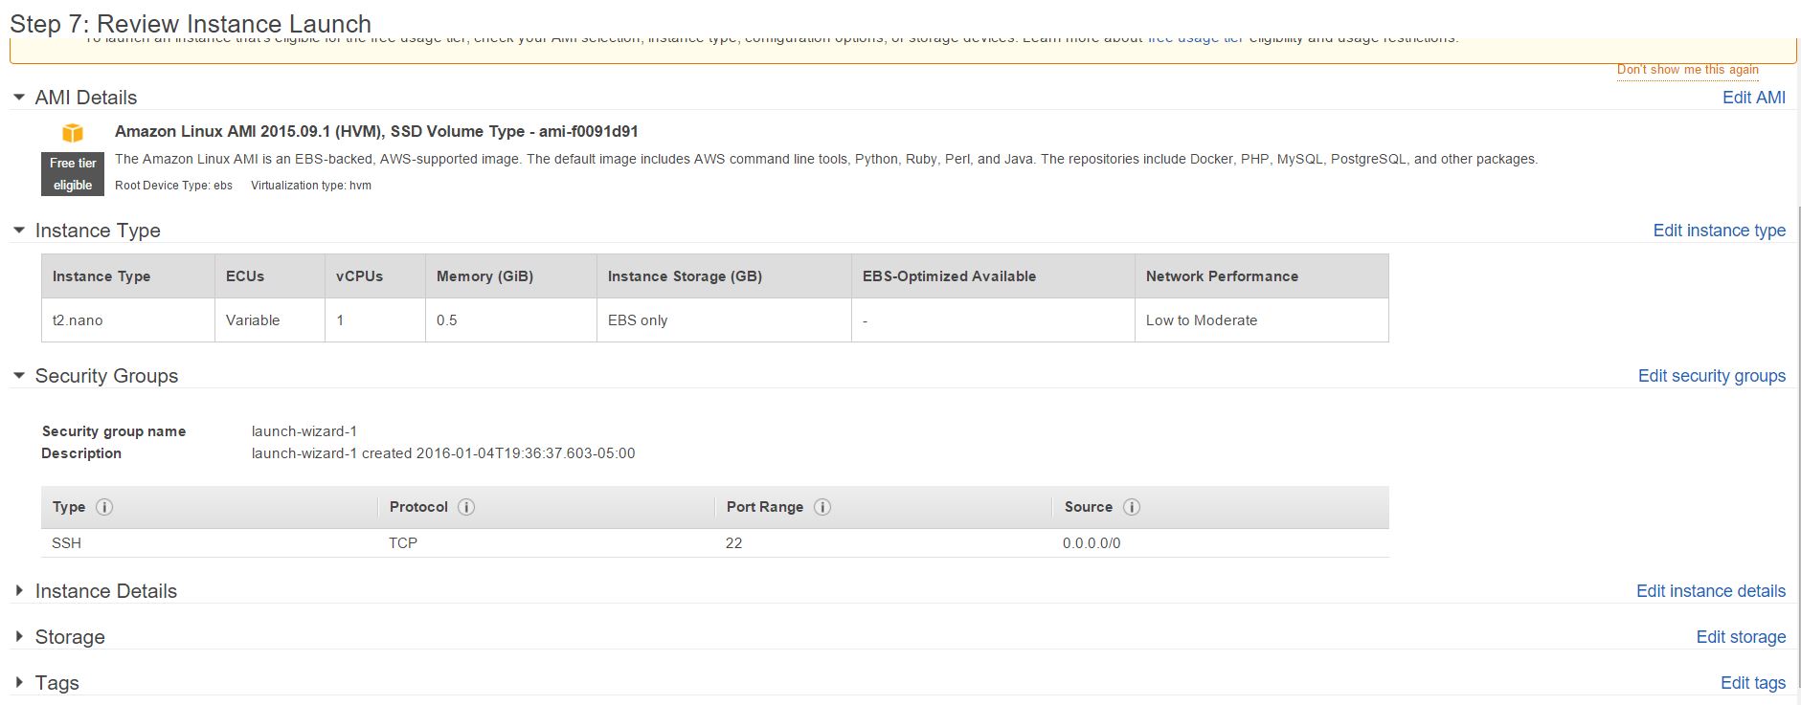Collapse the Instance Type section

pyautogui.click(x=19, y=231)
